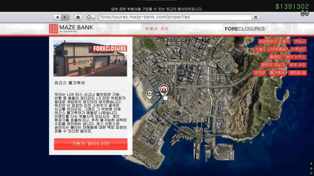Screen dimensions: 314x176
Task: Select the green property marker on map
Action: pyautogui.click(x=150, y=93)
